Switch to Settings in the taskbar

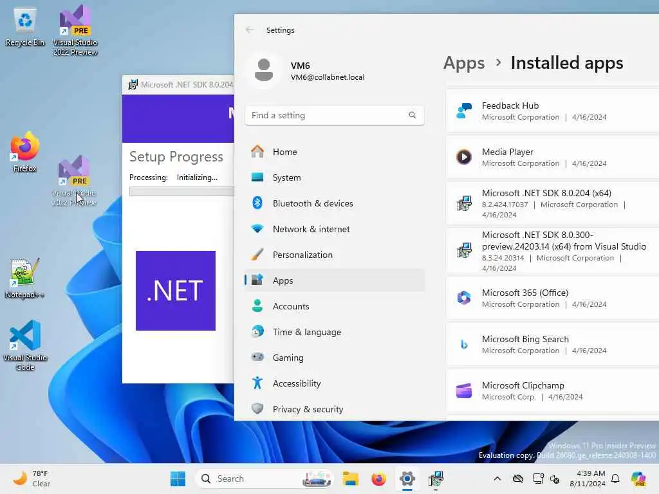coord(407,479)
